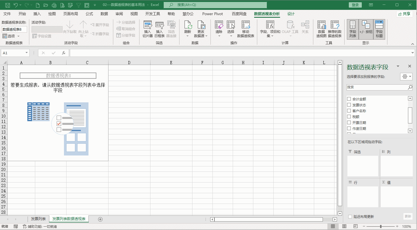417x230 pixels.
Task: Click the 登录 sign-in button
Action: (355, 5)
